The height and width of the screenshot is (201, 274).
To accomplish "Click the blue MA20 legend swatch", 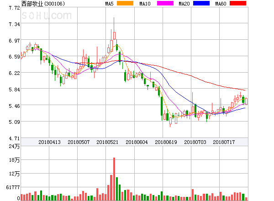I will coord(201,3).
